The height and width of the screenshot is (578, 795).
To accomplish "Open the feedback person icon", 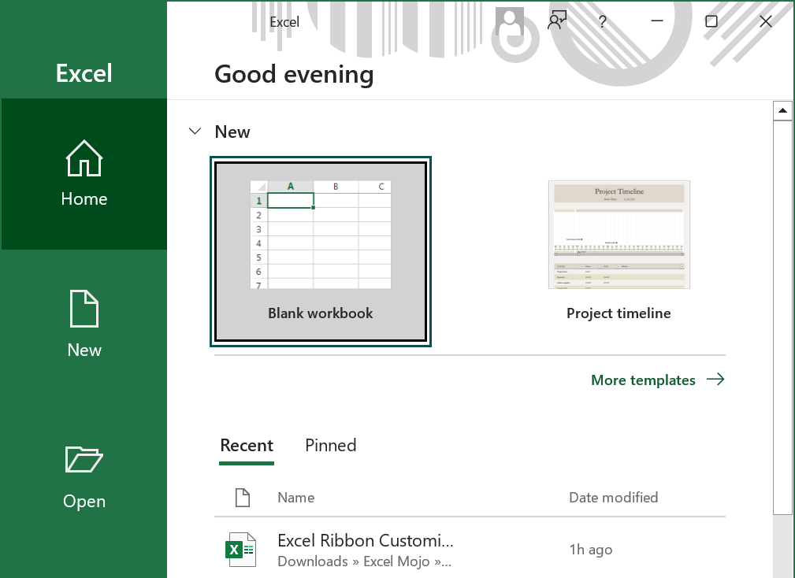I will pos(557,21).
